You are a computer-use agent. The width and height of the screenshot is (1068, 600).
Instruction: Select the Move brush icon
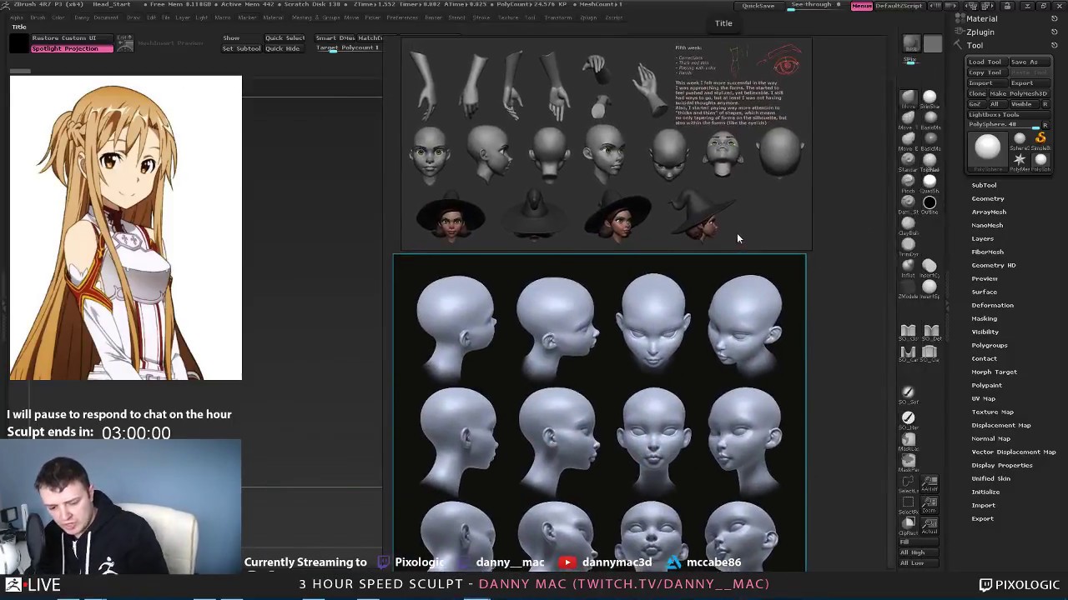[x=909, y=97]
